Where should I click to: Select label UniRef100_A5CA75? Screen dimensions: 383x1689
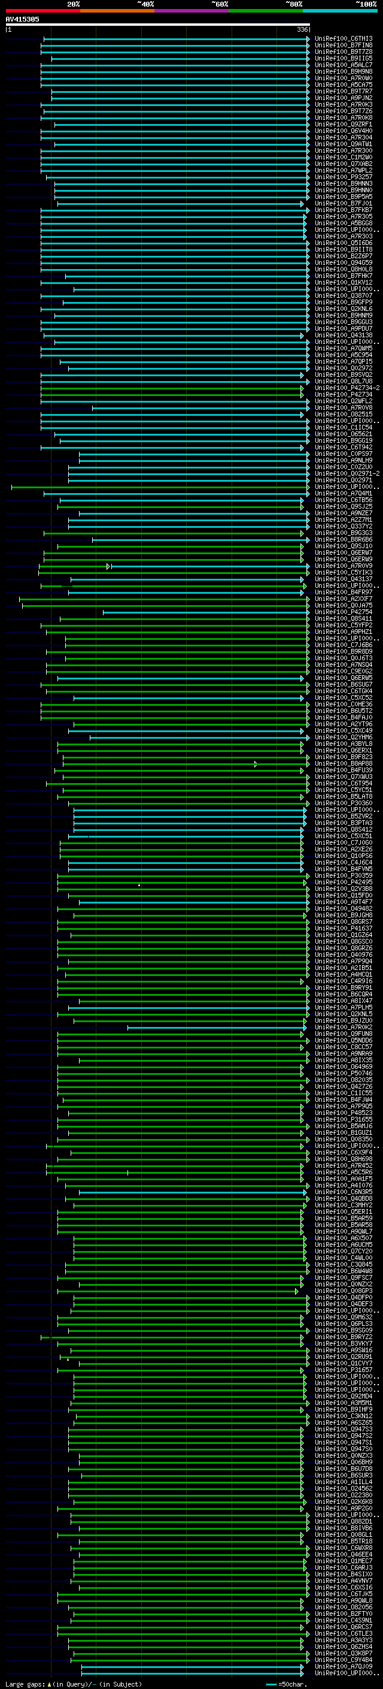[344, 84]
